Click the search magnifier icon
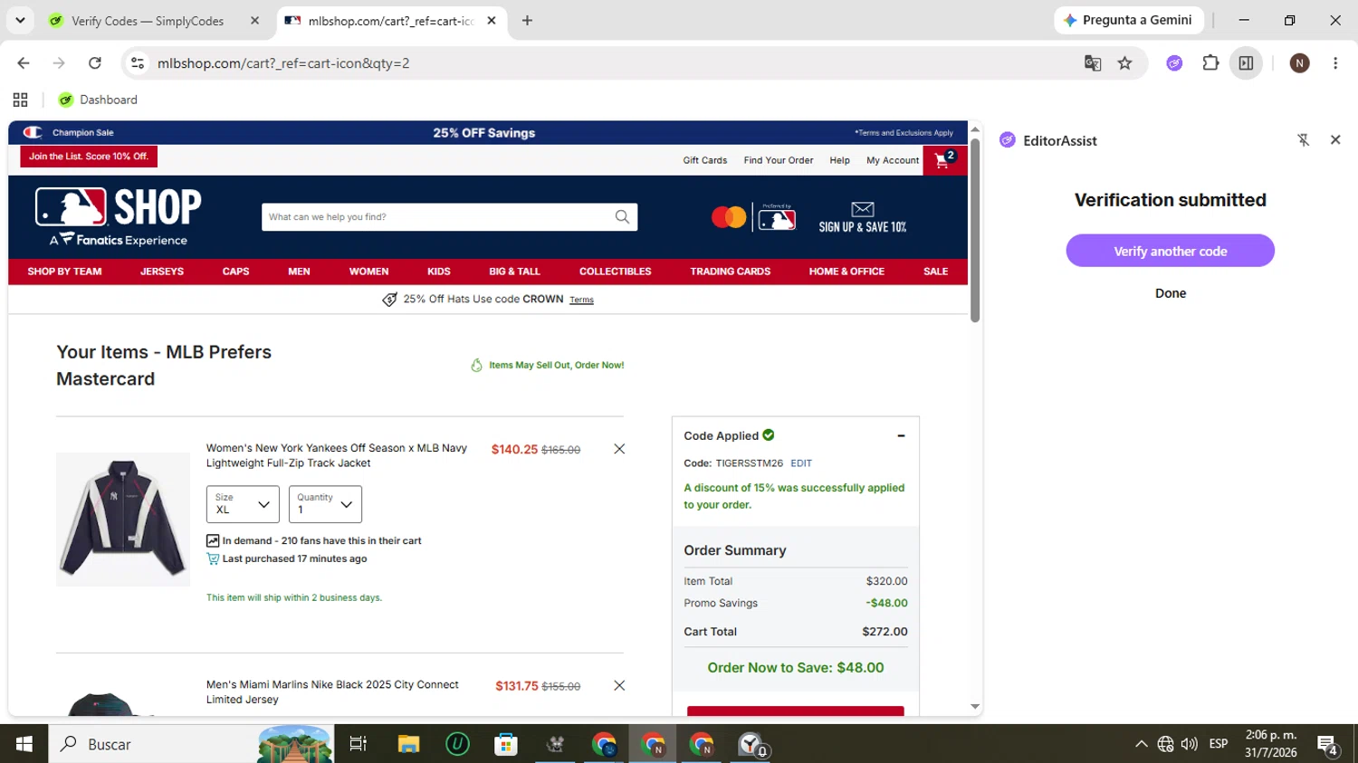Image resolution: width=1358 pixels, height=763 pixels. (622, 217)
